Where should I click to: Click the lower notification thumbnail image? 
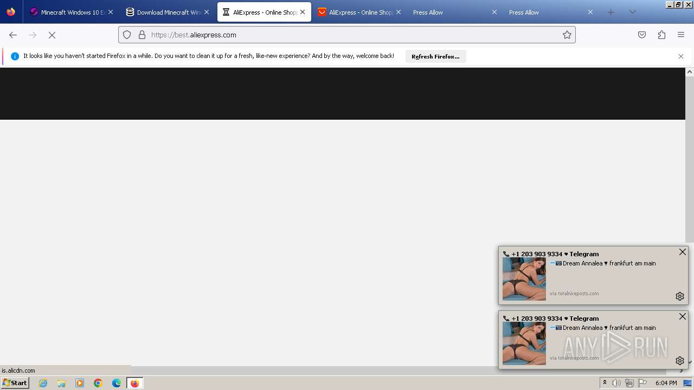pyautogui.click(x=524, y=343)
